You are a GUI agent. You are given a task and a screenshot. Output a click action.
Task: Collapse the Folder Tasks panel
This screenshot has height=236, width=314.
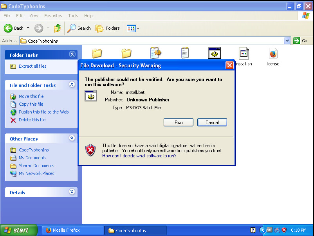(x=72, y=54)
